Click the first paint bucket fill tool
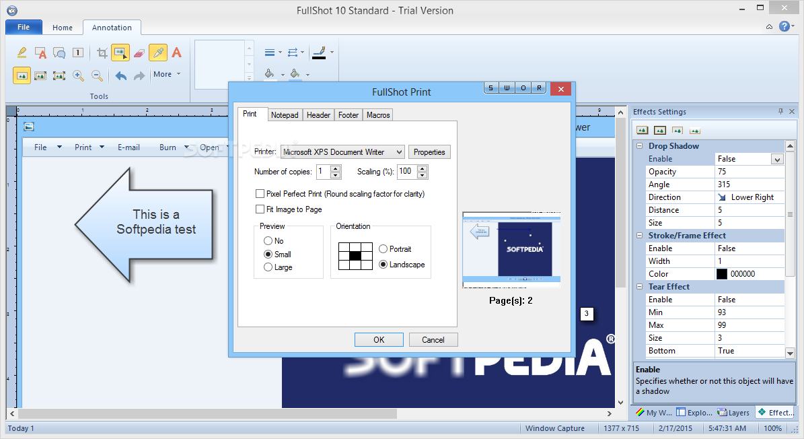The height and width of the screenshot is (439, 804). click(269, 74)
